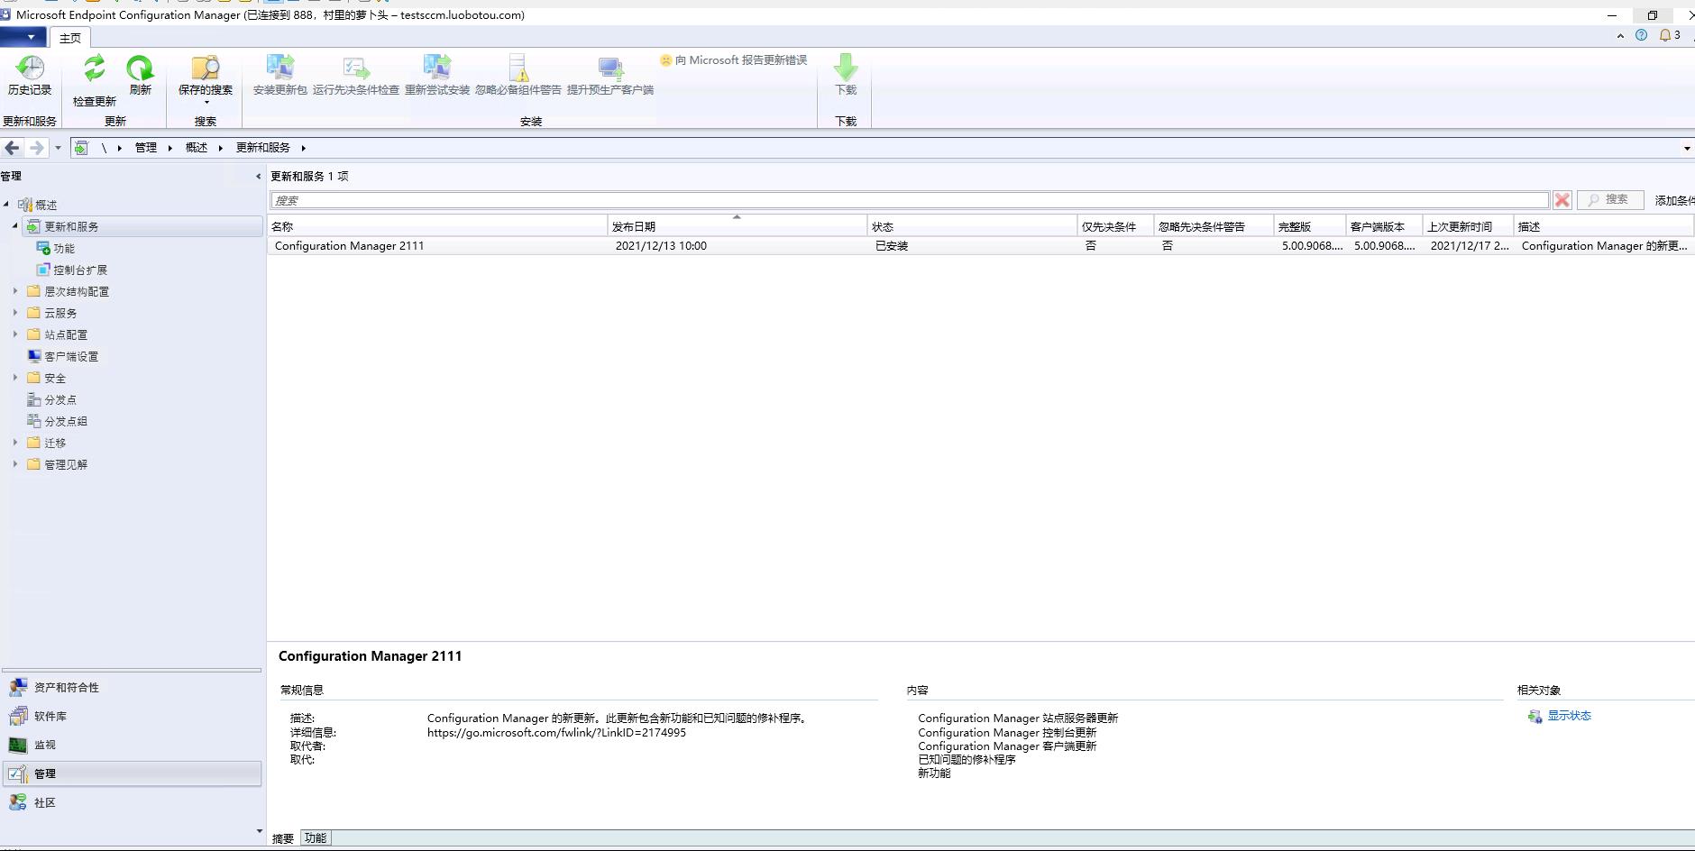
Task: Open the 历史记录 history ribbon icon
Action: click(30, 69)
